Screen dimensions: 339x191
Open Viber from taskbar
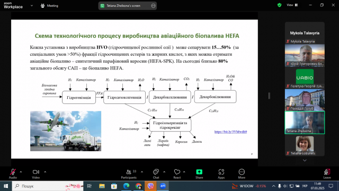tap(150, 186)
